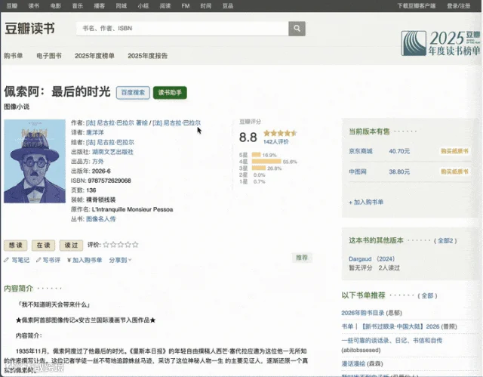Click 登录/注册 link
The width and height of the screenshot is (483, 377).
click(459, 6)
